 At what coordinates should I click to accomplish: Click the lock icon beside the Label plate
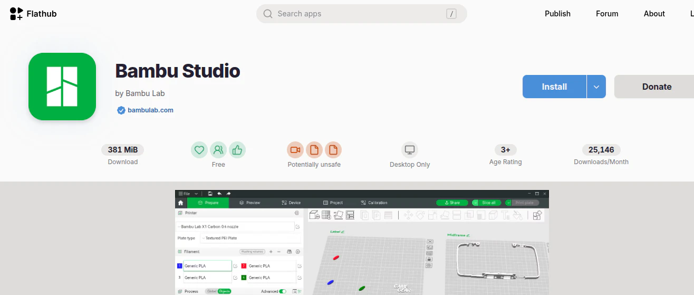tap(429, 259)
